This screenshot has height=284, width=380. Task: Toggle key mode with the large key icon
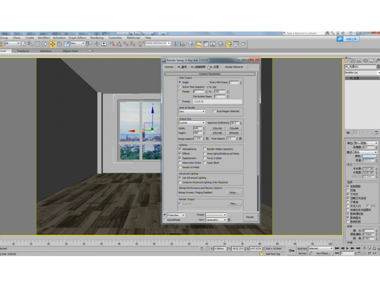pyautogui.click(x=292, y=251)
